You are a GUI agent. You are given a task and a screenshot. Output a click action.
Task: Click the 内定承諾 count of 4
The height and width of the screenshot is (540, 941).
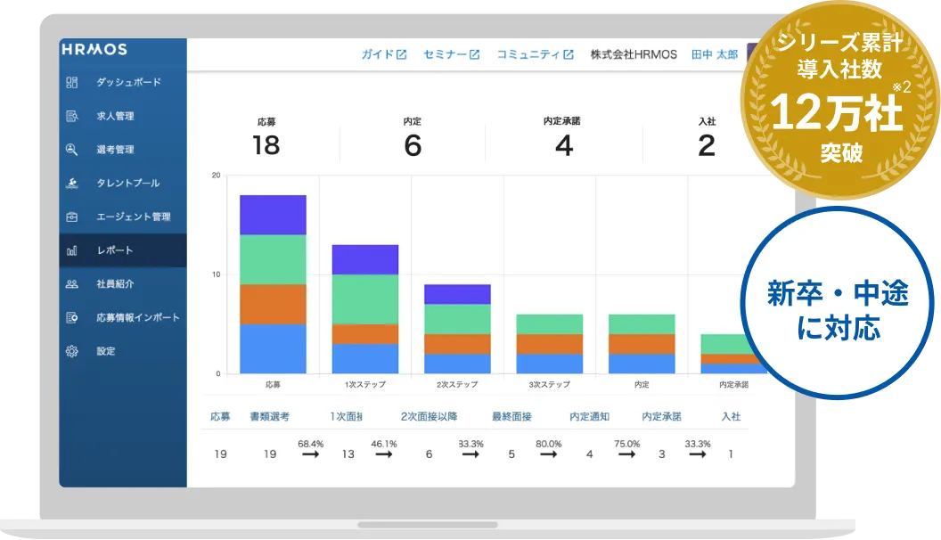coord(563,146)
